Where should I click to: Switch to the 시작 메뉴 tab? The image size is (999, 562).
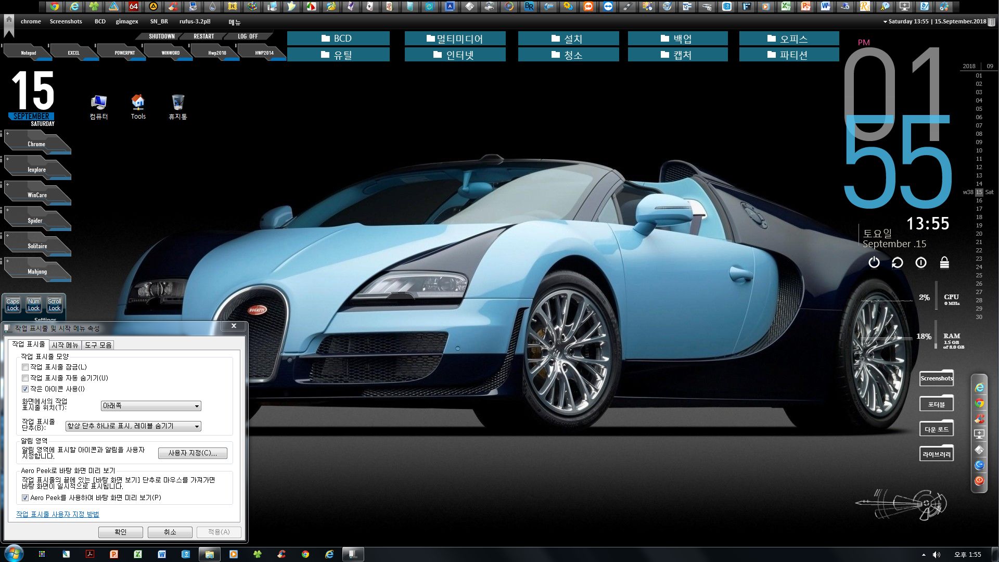[x=65, y=345]
